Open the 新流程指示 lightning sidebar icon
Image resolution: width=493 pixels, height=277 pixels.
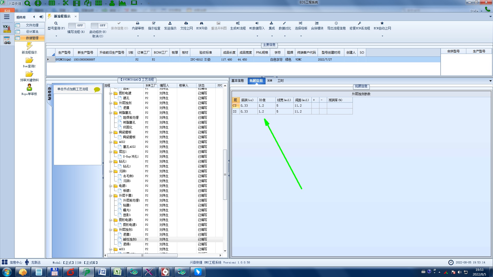[x=29, y=46]
